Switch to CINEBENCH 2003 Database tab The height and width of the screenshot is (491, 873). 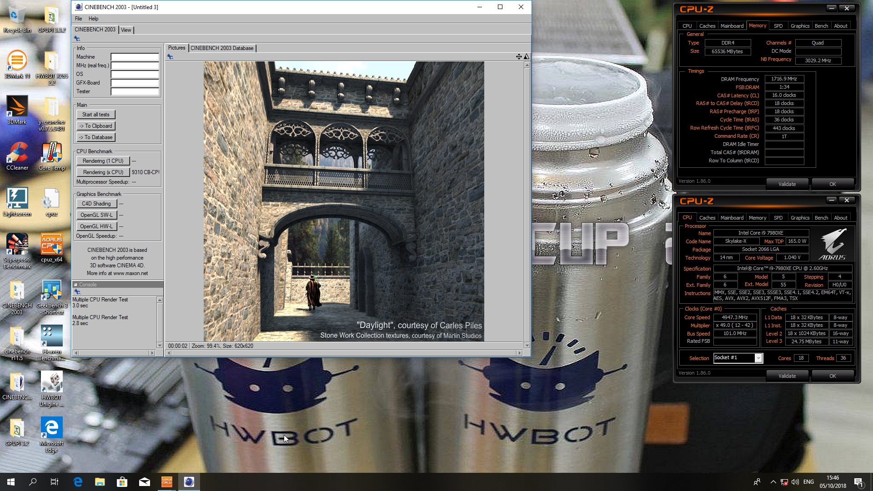point(222,48)
